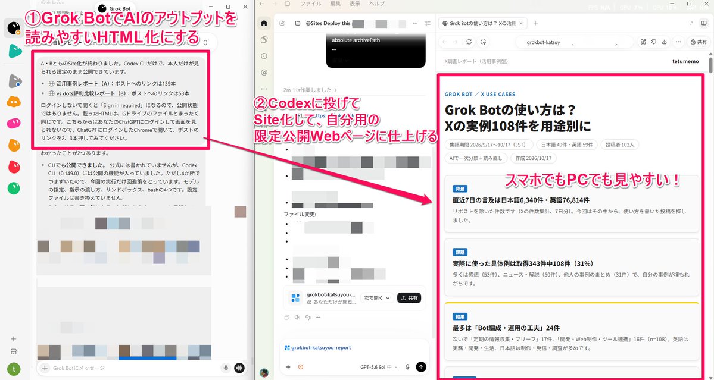The image size is (714, 380).
Task: Open the orange shield permissions icon
Action: (301, 367)
